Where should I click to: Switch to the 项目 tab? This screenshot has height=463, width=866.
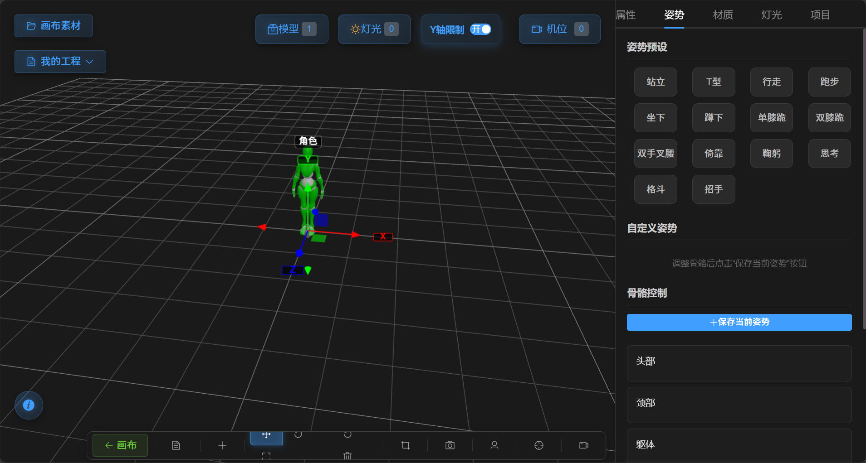(820, 15)
